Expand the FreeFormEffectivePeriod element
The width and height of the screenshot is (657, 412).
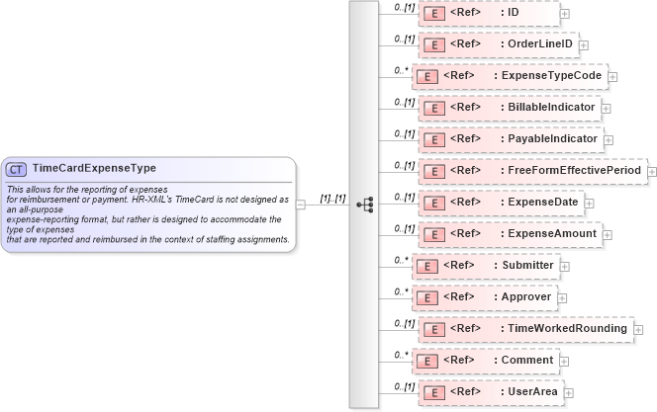(652, 172)
